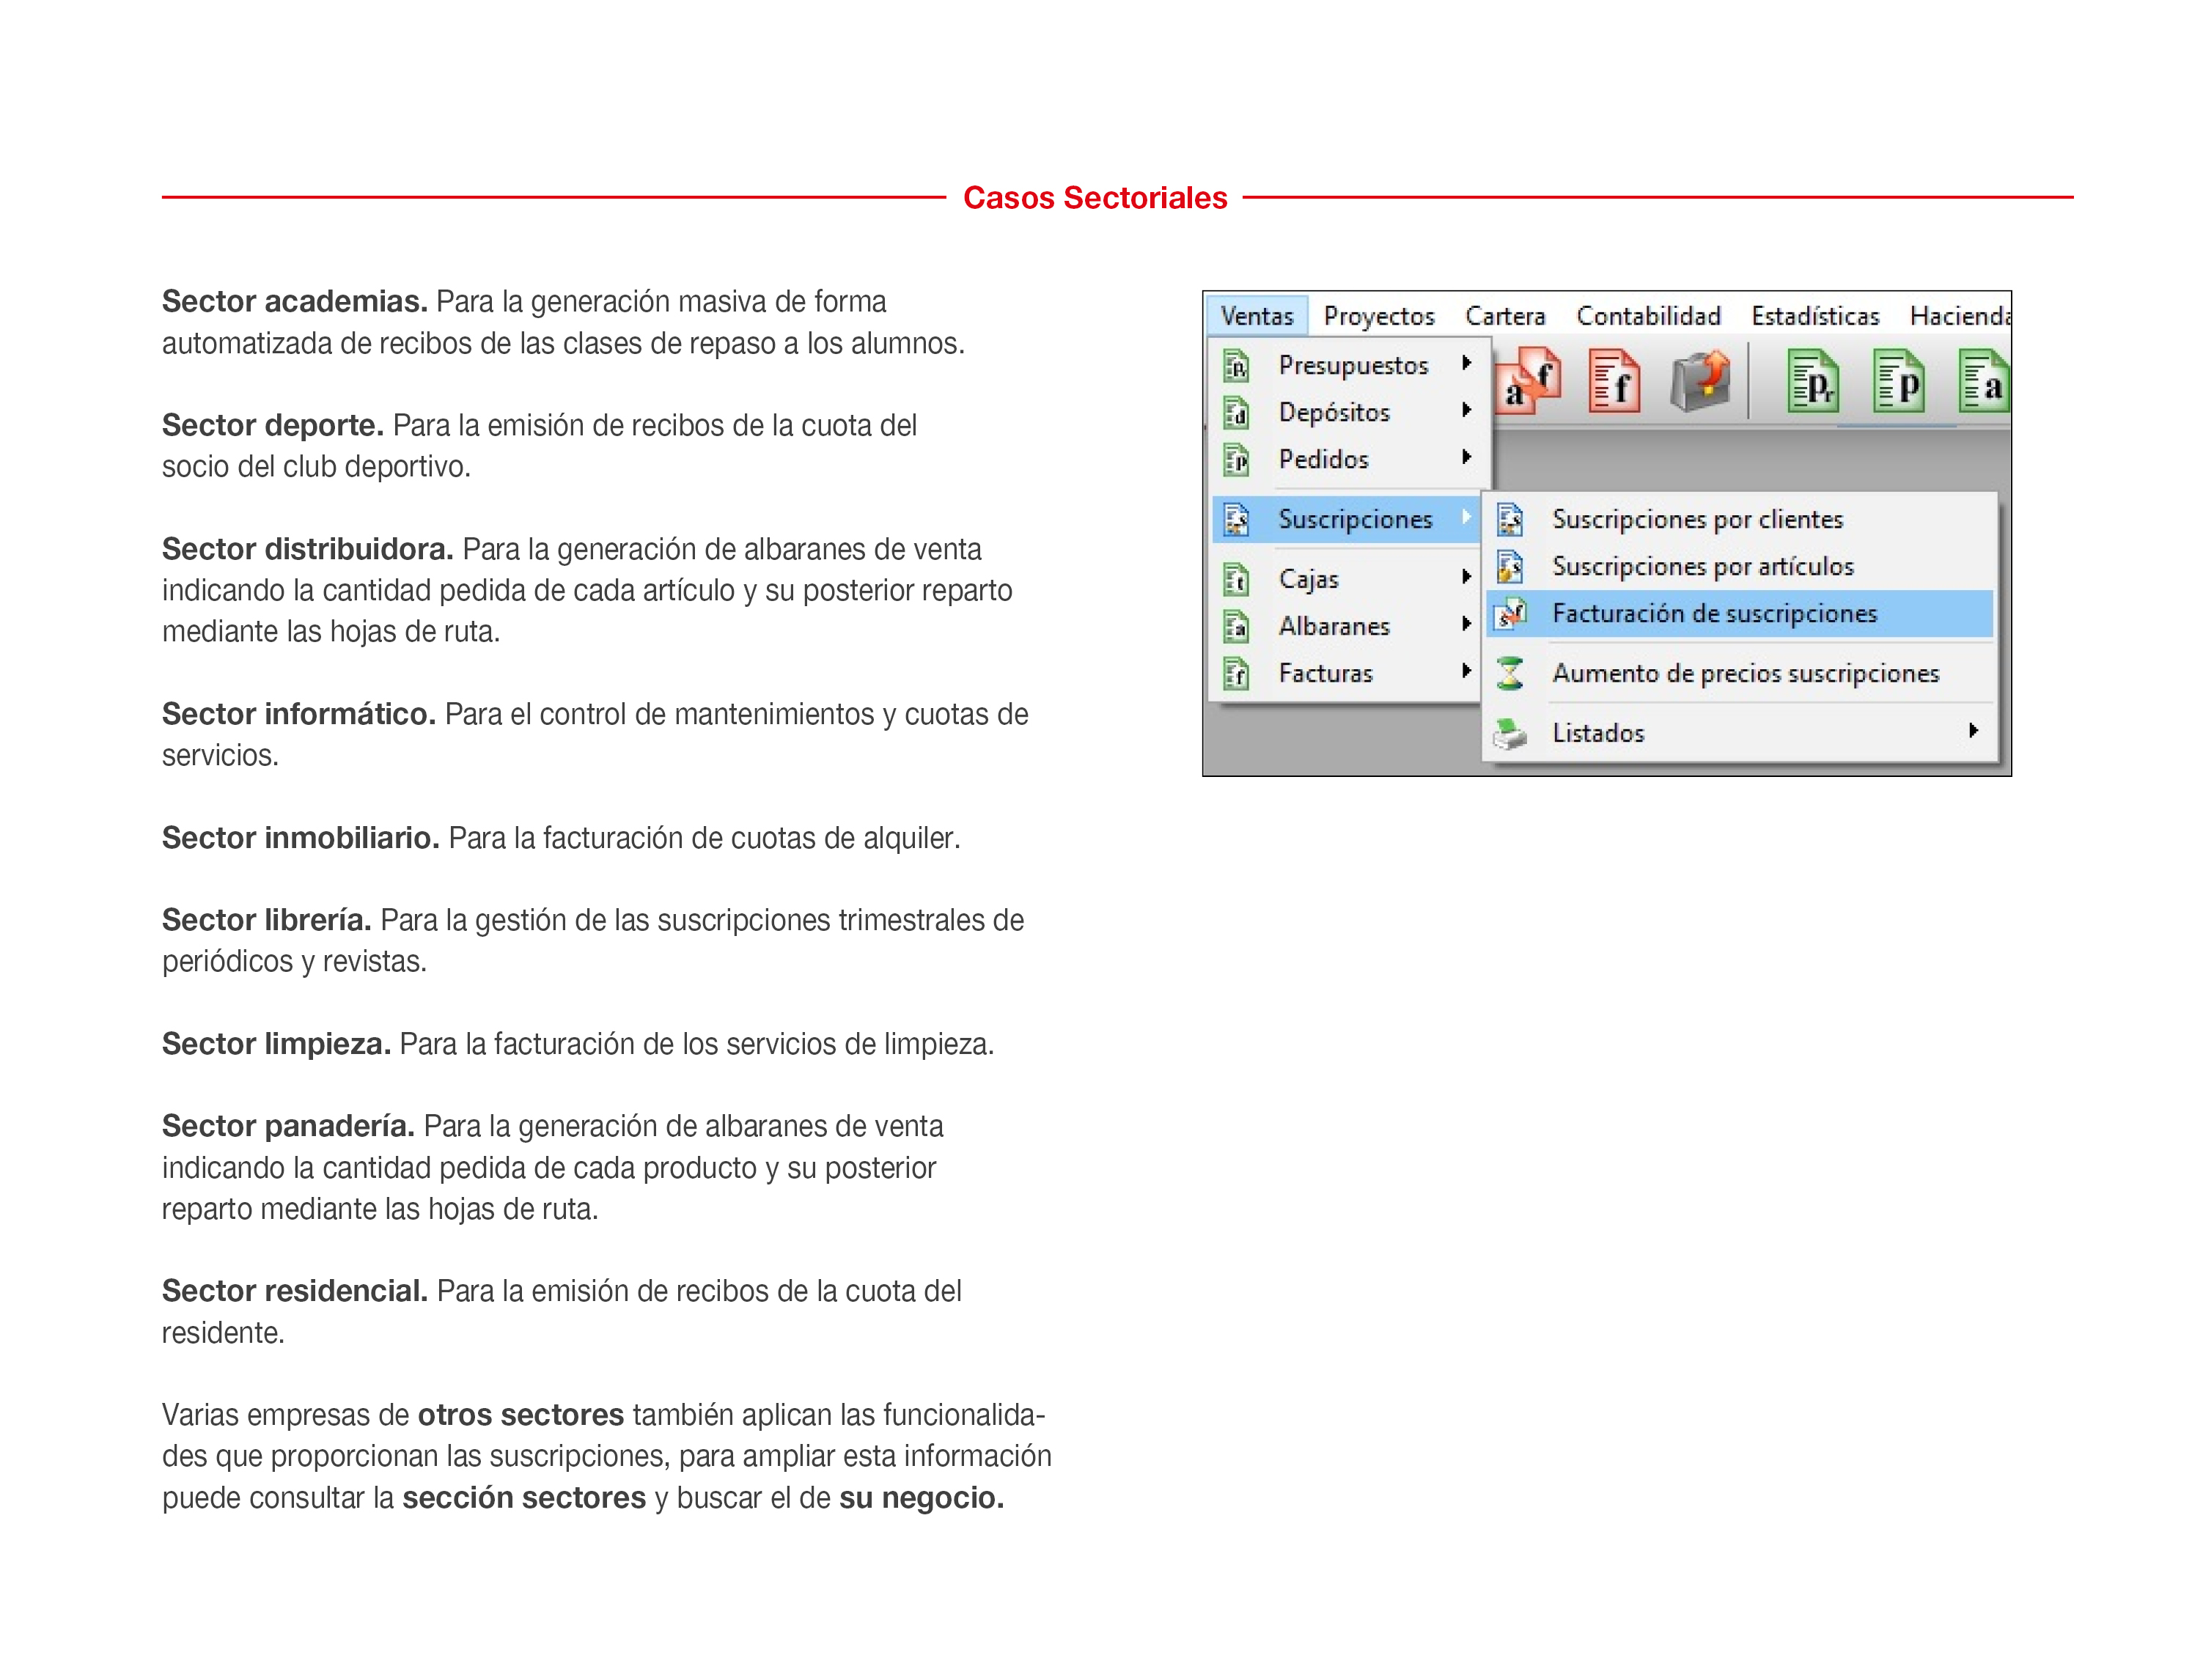2192x1680 pixels.
Task: Click the 'Sector residencial.' bold text
Action: [295, 1291]
